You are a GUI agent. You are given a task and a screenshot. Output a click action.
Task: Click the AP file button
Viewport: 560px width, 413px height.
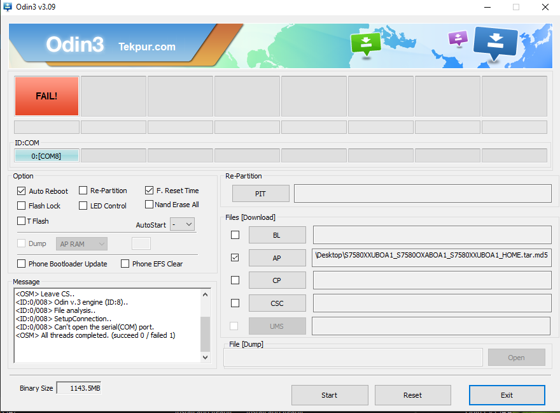pos(277,258)
